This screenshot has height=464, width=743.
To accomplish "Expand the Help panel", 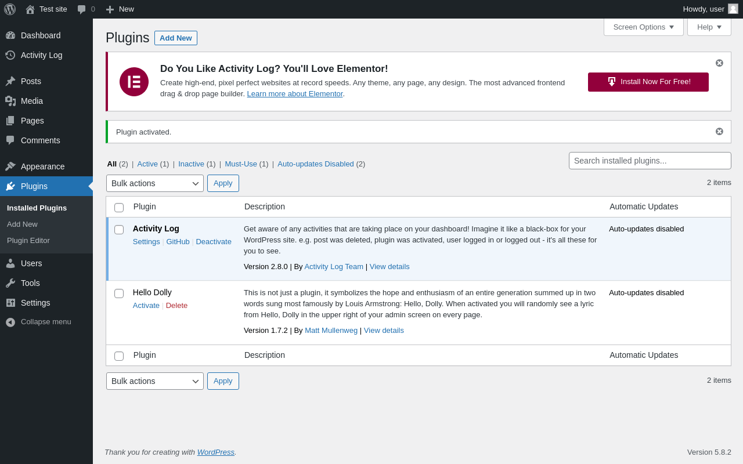I will click(x=709, y=27).
